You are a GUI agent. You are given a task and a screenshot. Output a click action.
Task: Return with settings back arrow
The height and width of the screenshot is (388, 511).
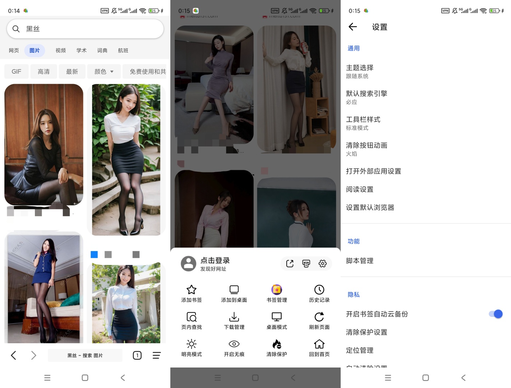pyautogui.click(x=353, y=27)
